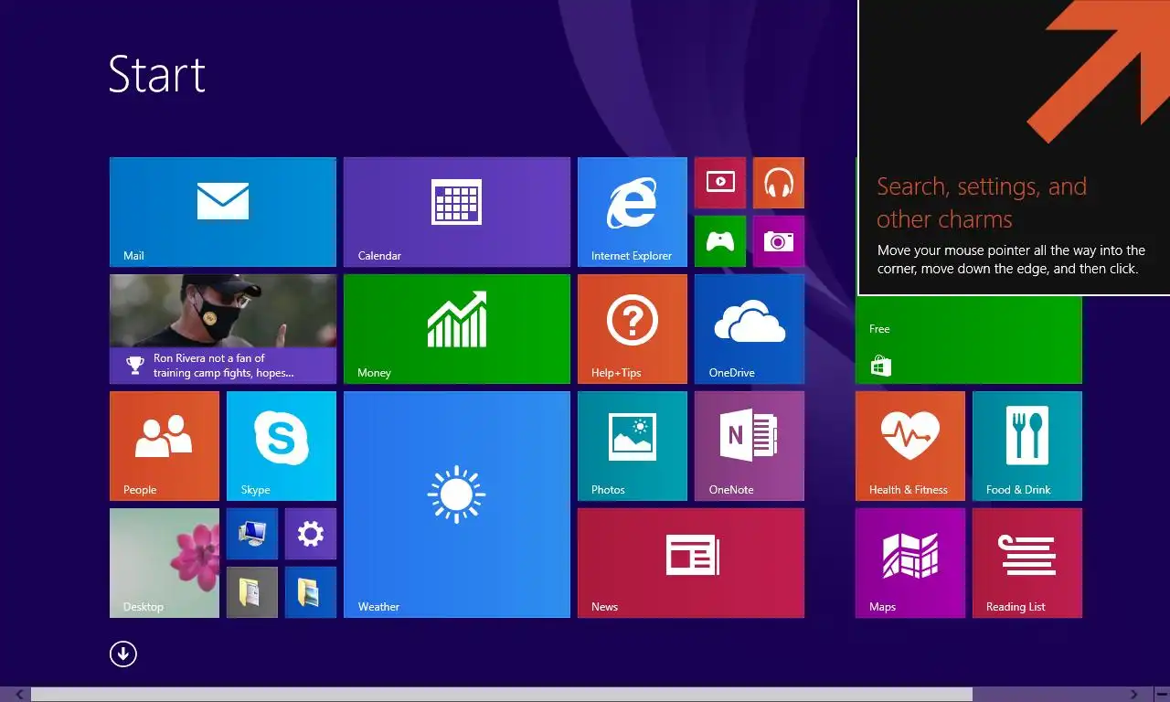The width and height of the screenshot is (1170, 702).
Task: Open the Documents folder tile
Action: [252, 592]
